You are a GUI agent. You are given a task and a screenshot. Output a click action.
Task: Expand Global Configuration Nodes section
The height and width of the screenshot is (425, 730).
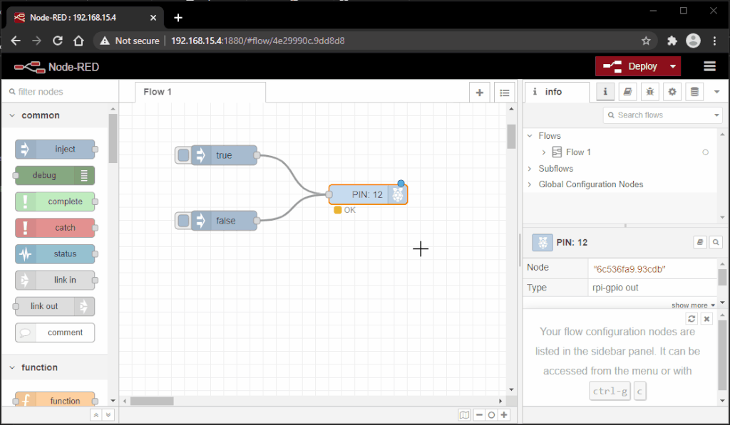(x=530, y=184)
